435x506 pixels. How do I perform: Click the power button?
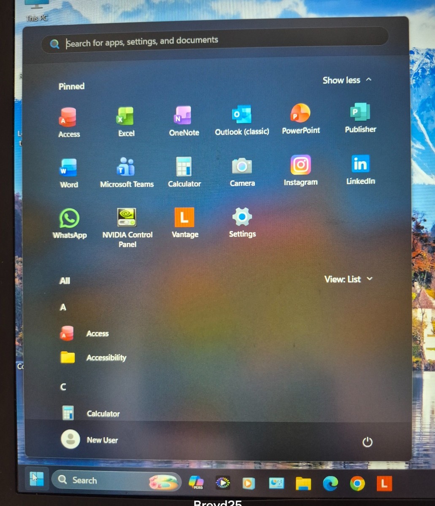coord(367,442)
